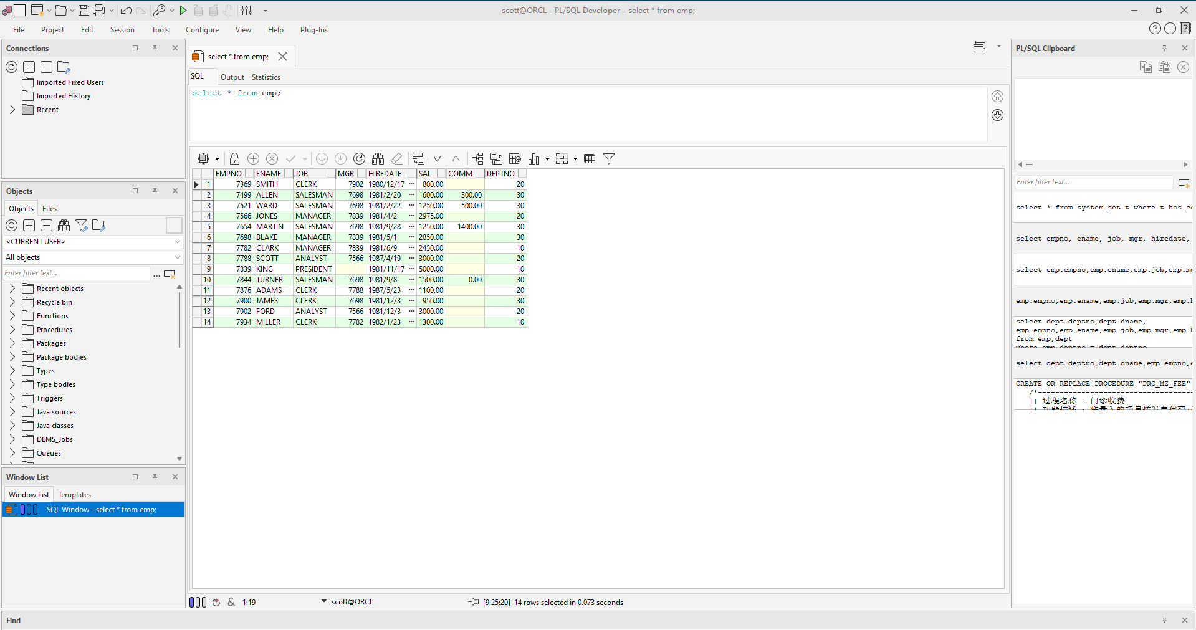Click the Clipboard filter text field

coord(1094,182)
